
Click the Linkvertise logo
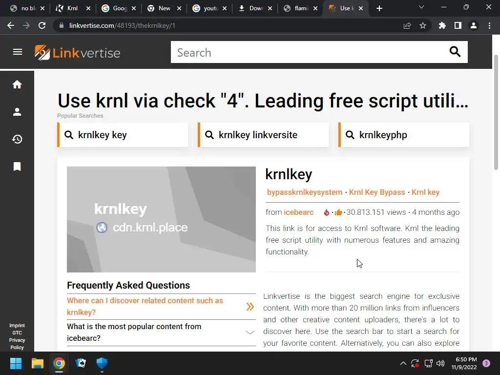coord(78,53)
